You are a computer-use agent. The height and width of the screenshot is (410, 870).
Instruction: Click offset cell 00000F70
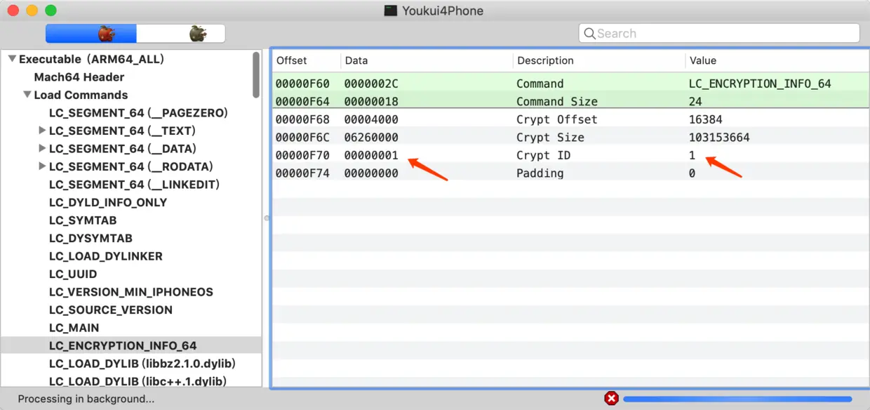(302, 155)
